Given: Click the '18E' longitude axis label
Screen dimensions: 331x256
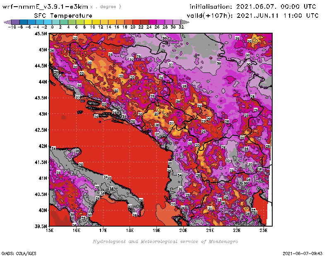Looking at the screenshot, I should click(130, 230).
